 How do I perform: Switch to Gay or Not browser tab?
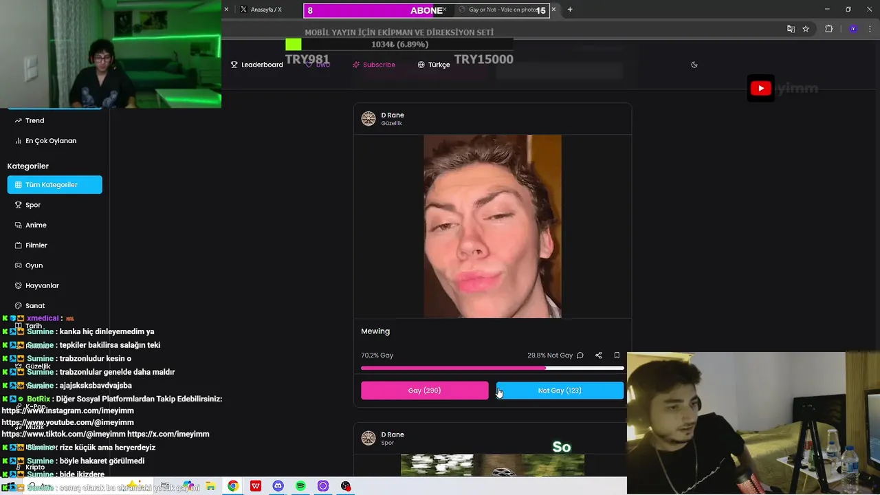502,10
